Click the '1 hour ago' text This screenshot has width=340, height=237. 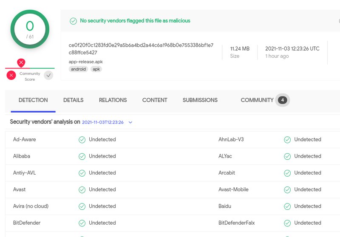(277, 56)
